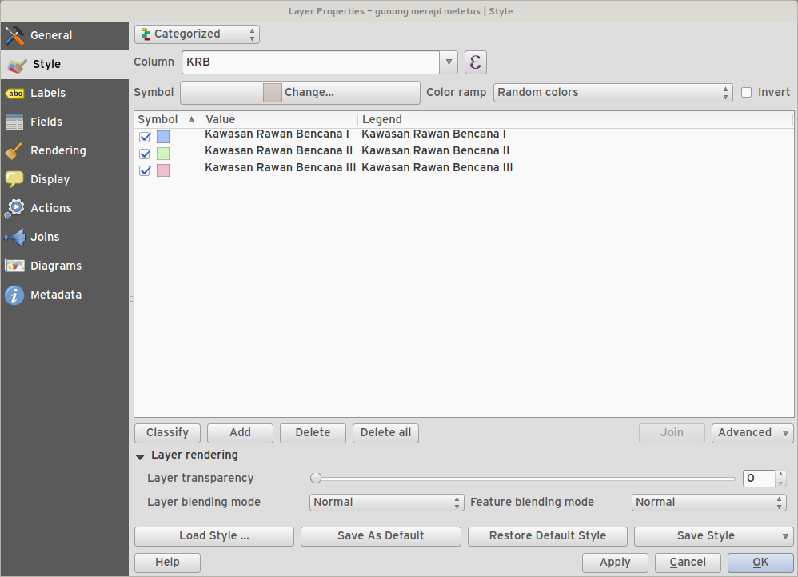Click the KRB column input field
The image size is (798, 577).
pos(310,62)
